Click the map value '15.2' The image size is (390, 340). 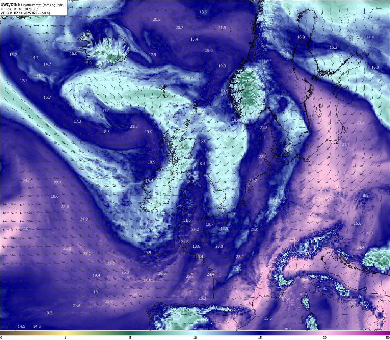[x=334, y=47]
